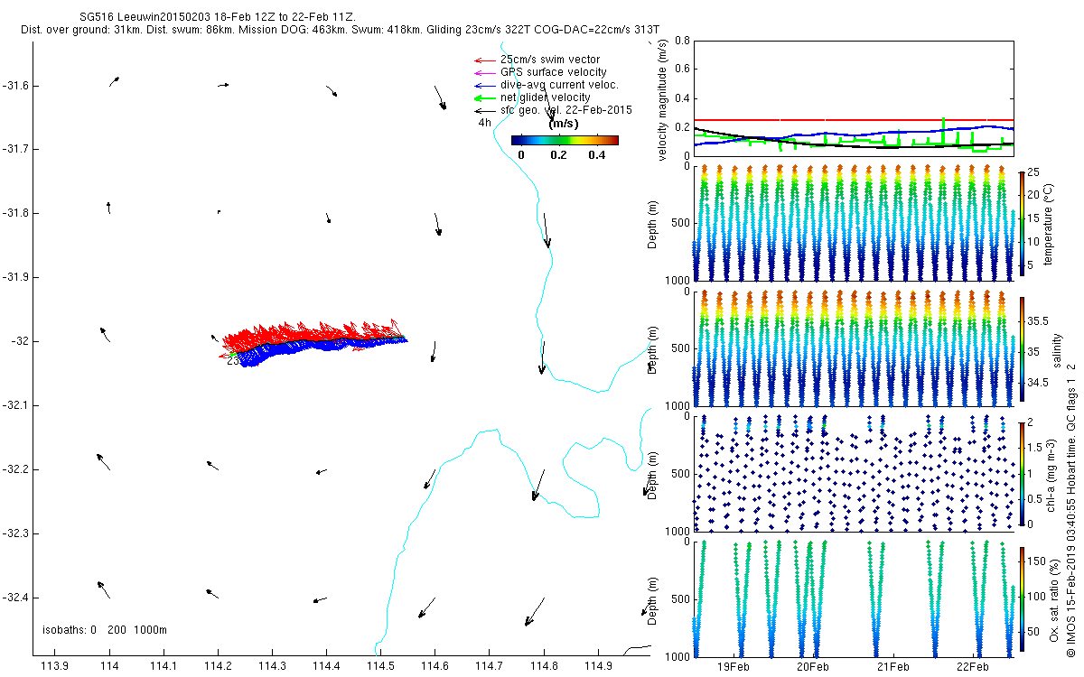This screenshot has height=677, width=1084.
Task: Click the red glider track vectors on map
Action: pos(307,332)
